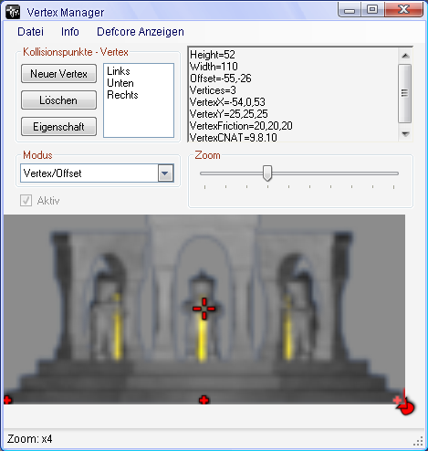Open the Datei menu
The height and width of the screenshot is (451, 428).
tap(30, 32)
